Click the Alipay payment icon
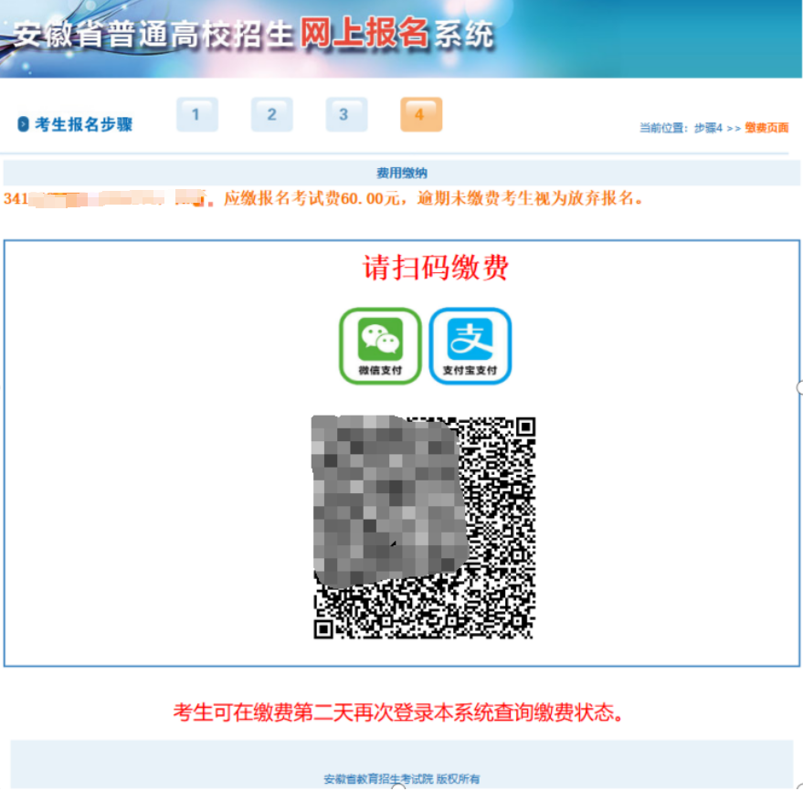Screen dimensions: 803x791 pos(470,345)
